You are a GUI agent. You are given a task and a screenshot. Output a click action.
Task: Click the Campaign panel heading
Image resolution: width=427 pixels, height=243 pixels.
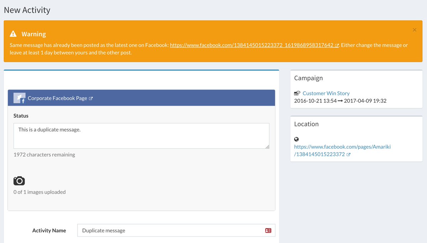[309, 78]
